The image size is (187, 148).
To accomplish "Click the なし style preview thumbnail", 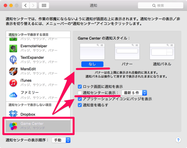I will click(x=92, y=51).
